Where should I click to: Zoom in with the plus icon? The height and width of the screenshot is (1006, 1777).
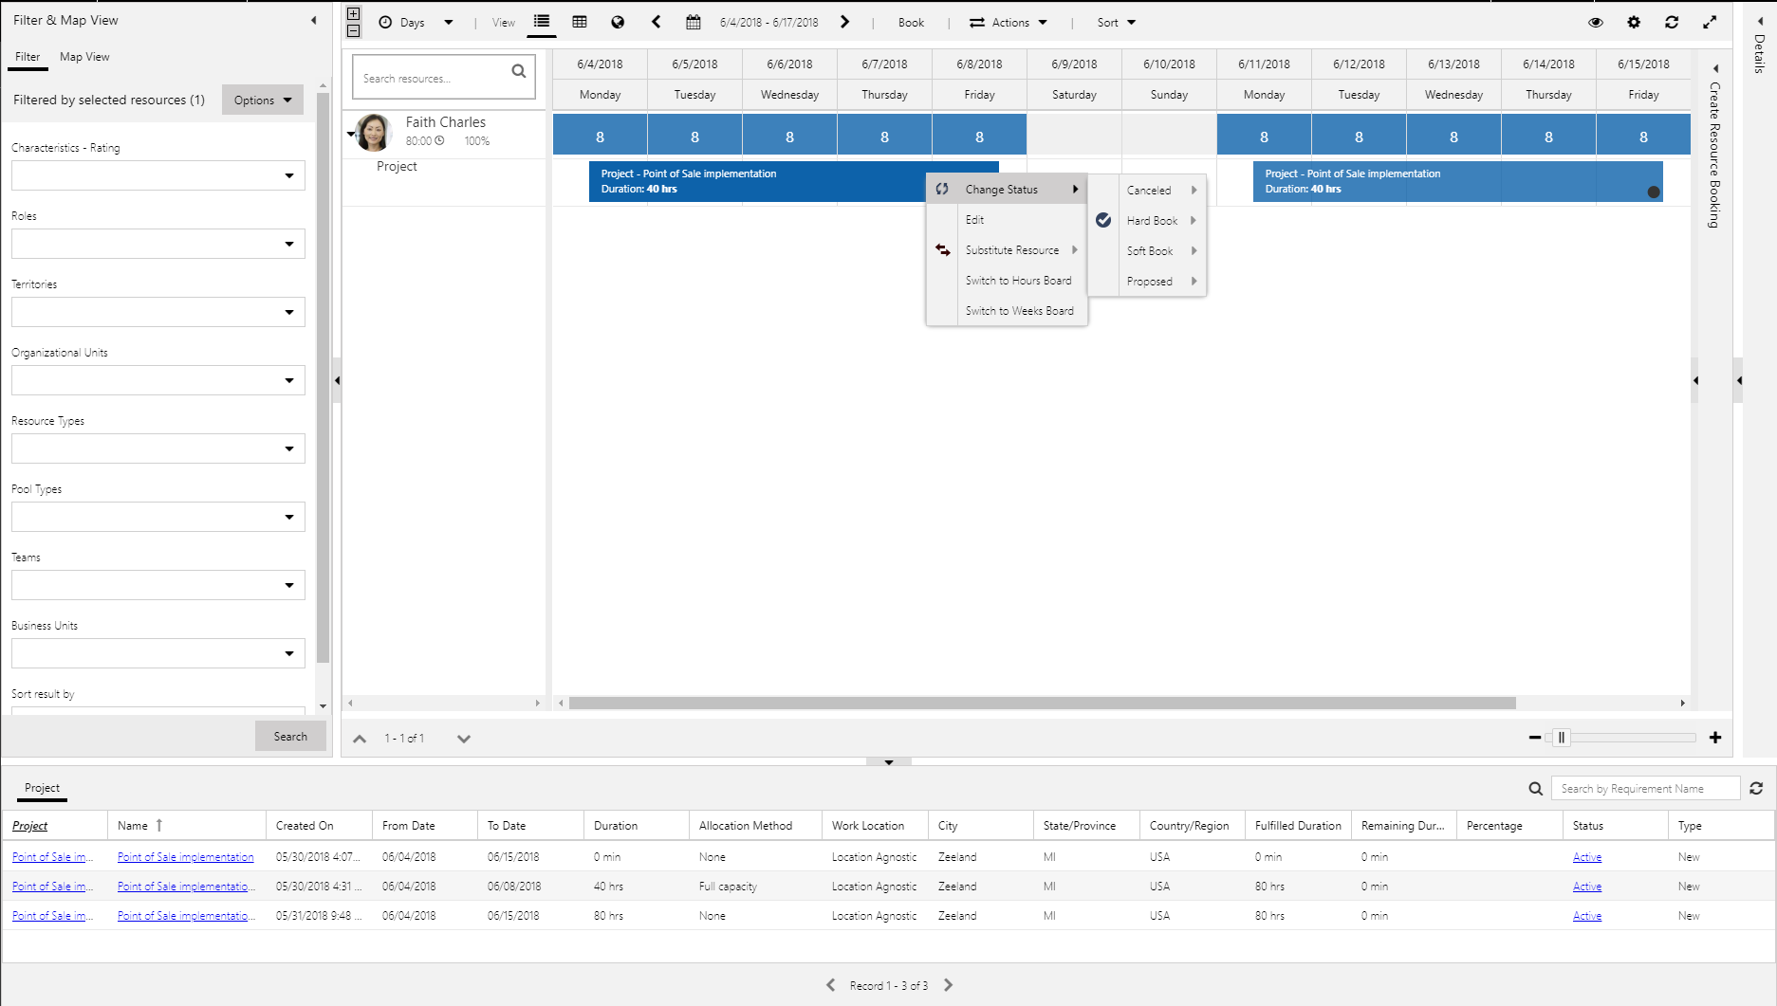pyautogui.click(x=1715, y=738)
